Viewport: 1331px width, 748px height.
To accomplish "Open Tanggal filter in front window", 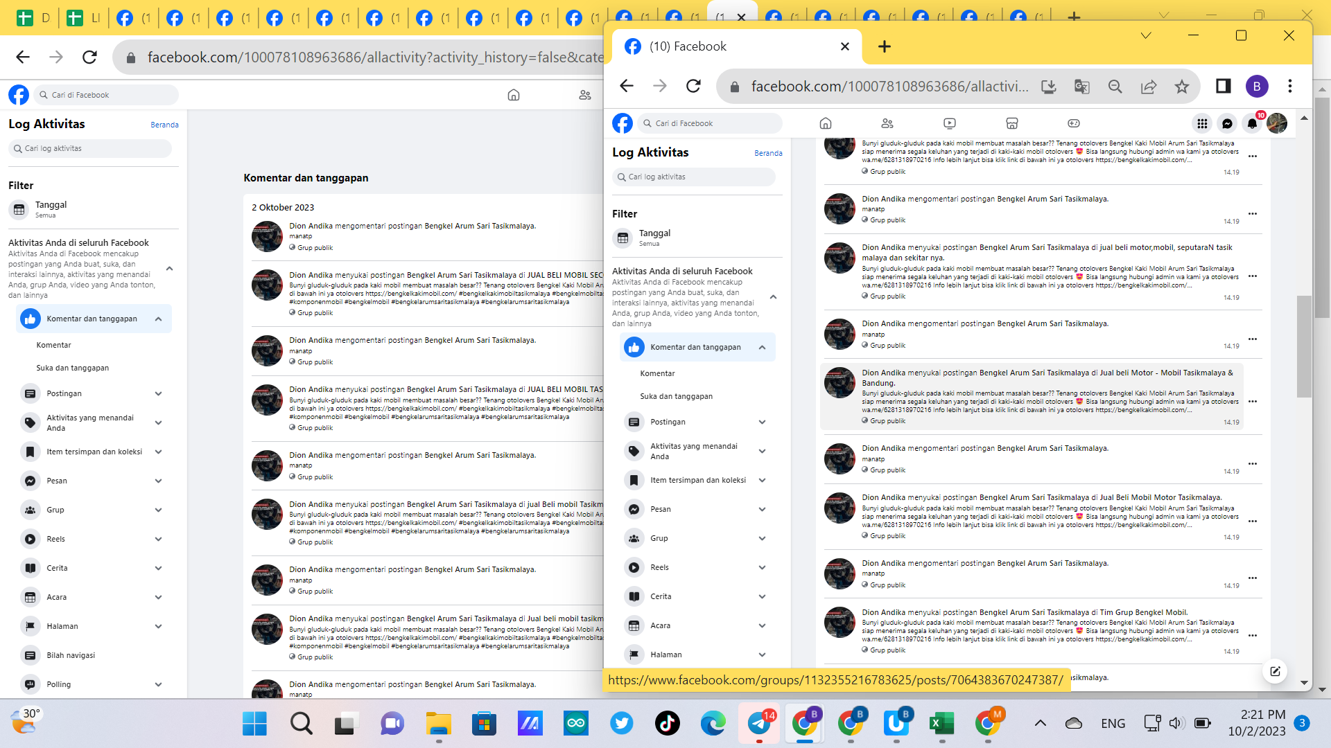I will (697, 238).
